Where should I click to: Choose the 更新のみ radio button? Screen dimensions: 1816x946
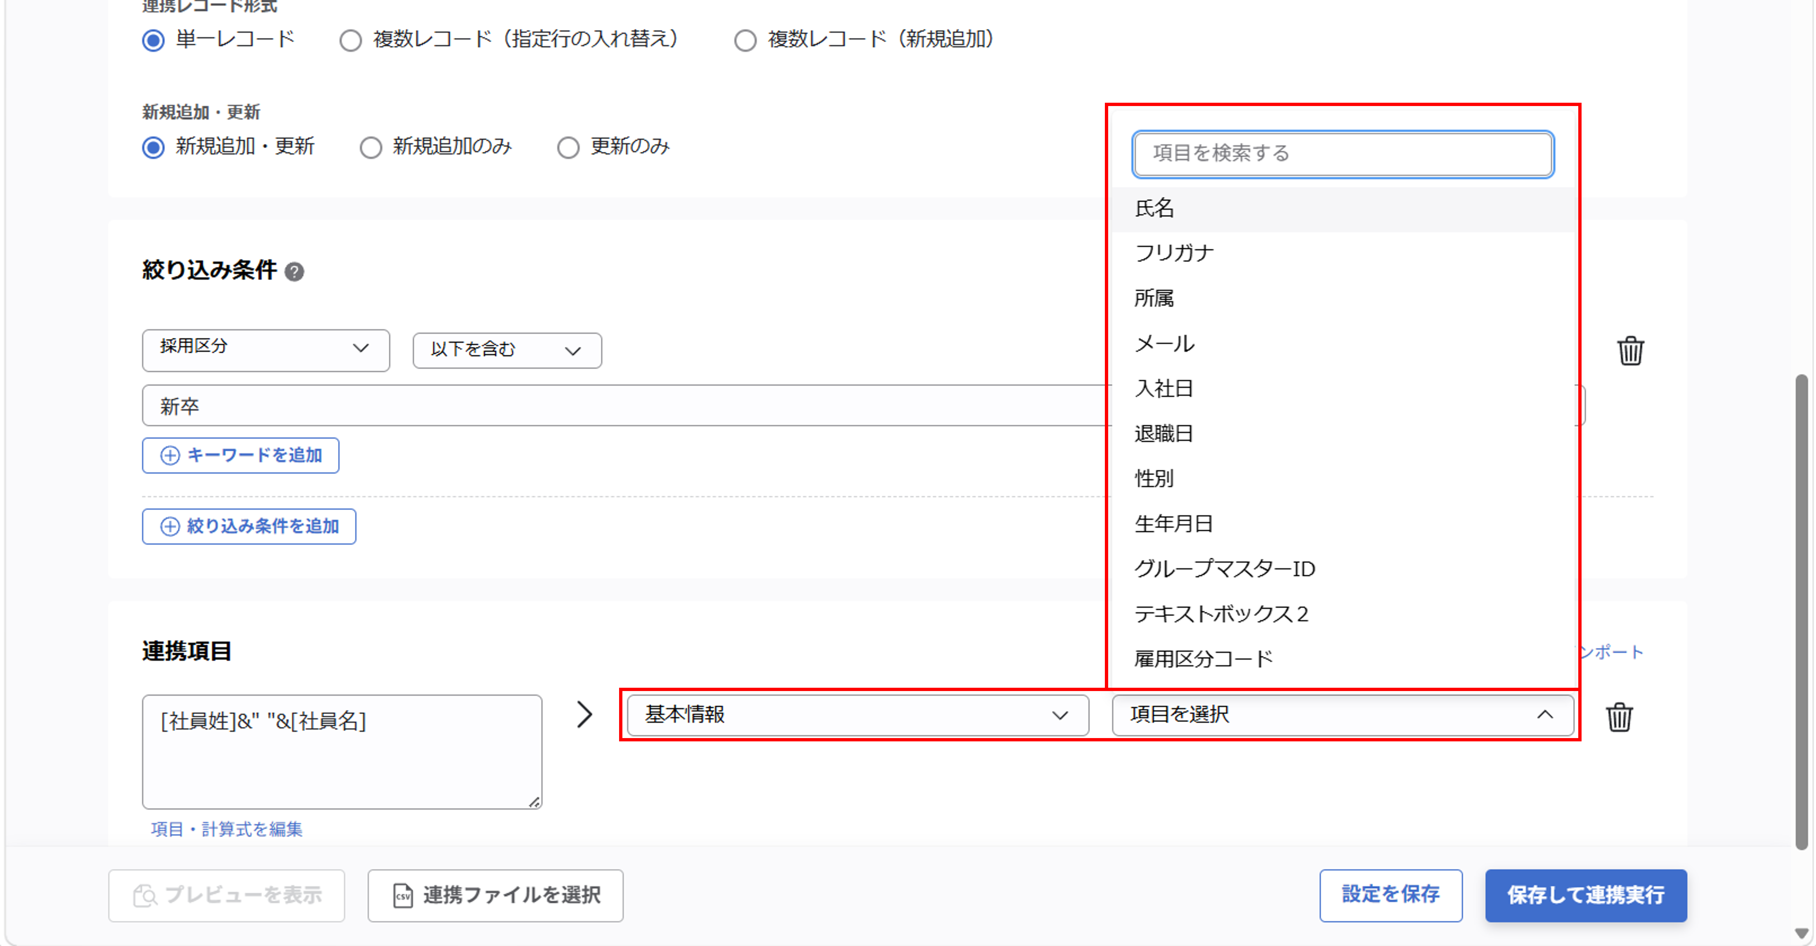568,147
